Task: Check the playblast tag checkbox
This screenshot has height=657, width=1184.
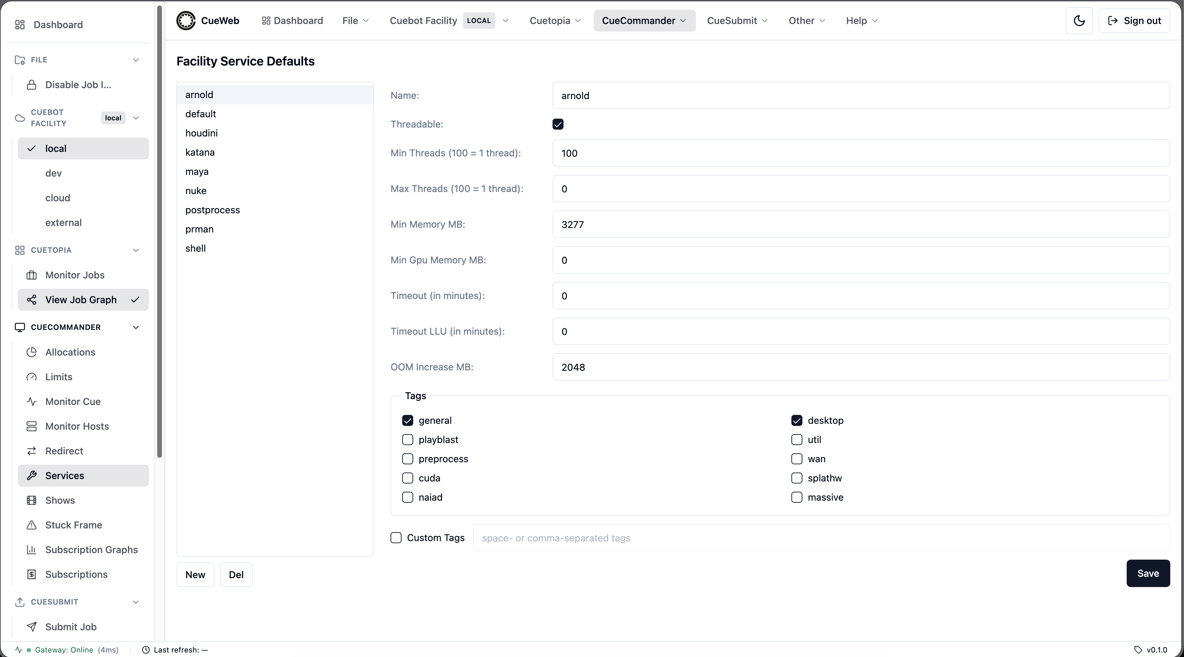Action: (408, 440)
